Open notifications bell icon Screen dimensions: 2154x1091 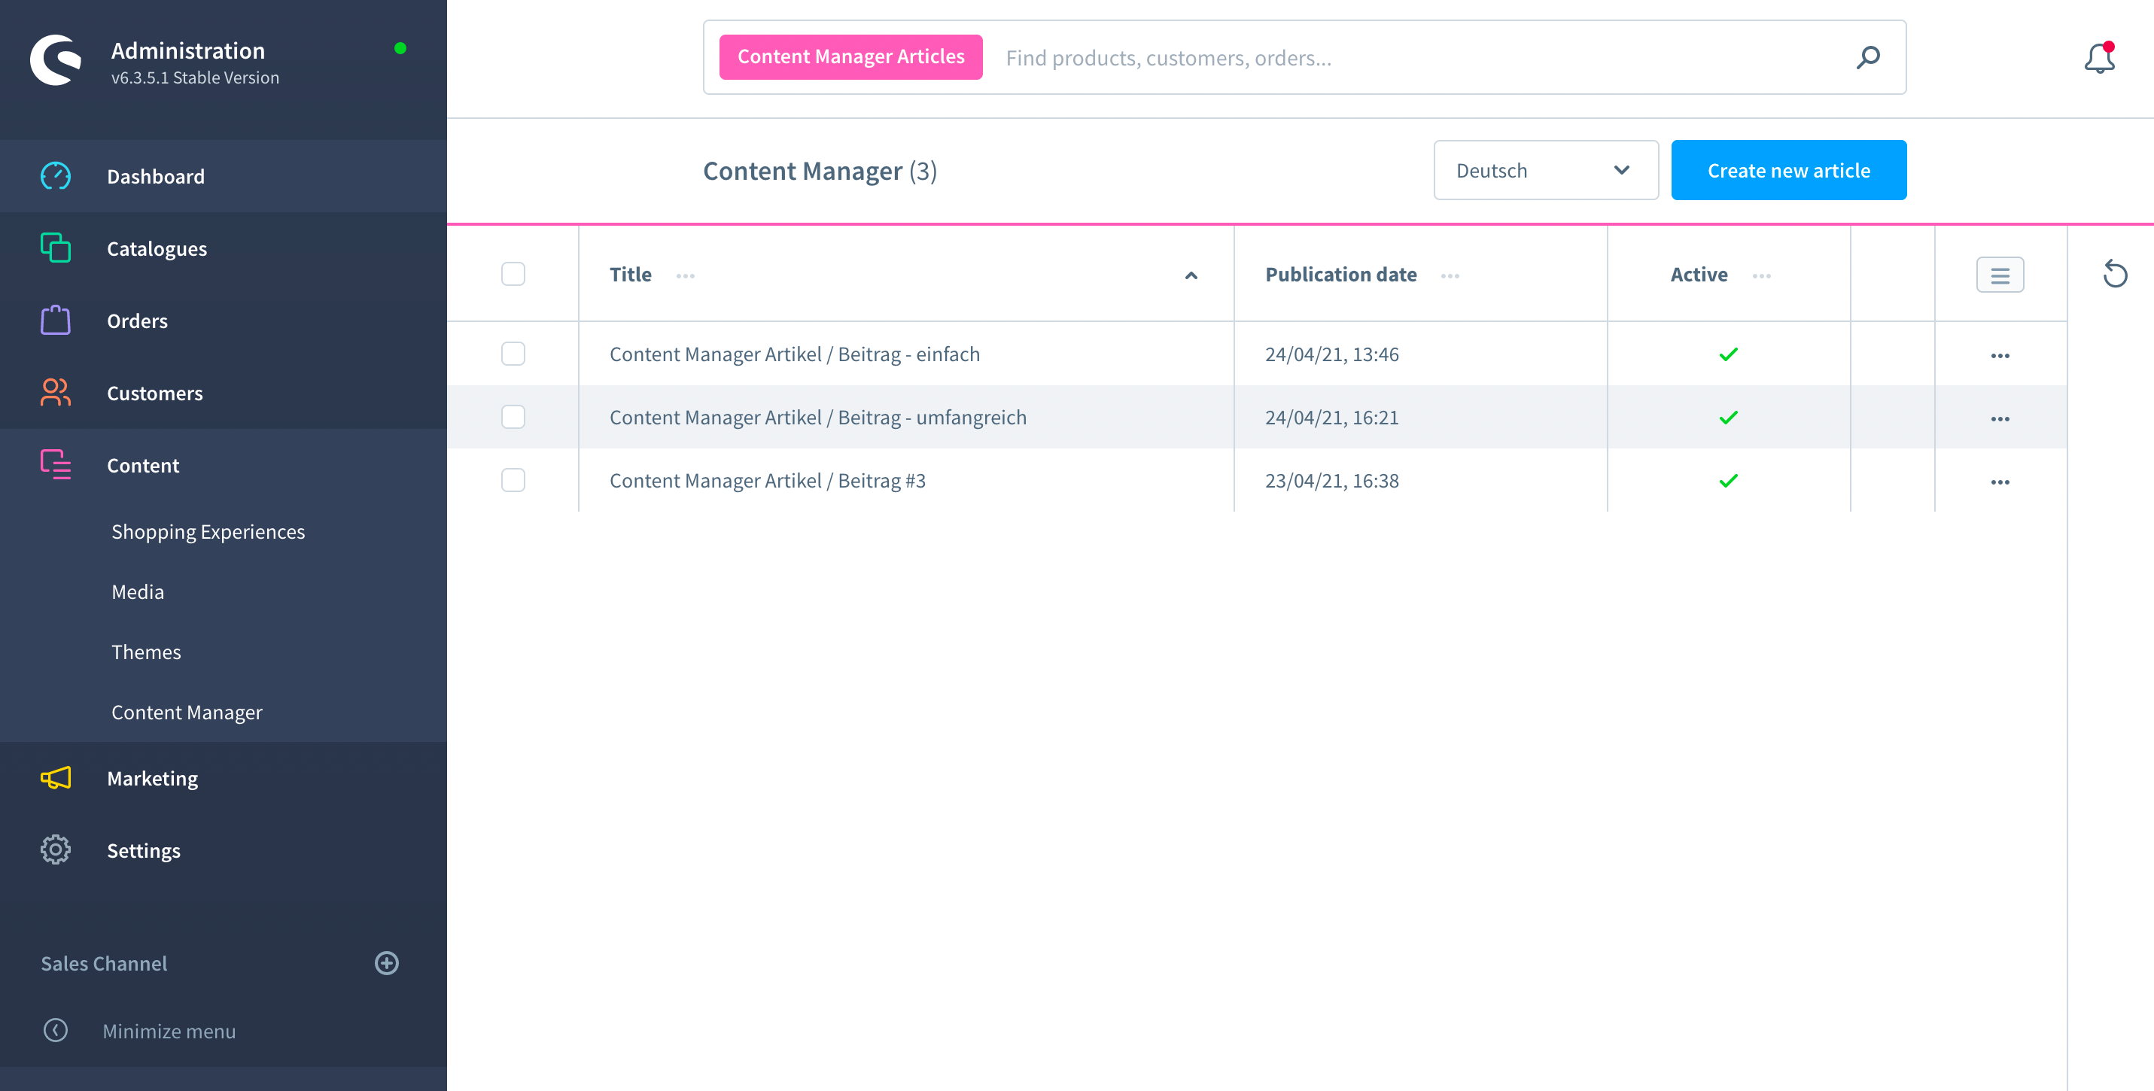[2099, 58]
